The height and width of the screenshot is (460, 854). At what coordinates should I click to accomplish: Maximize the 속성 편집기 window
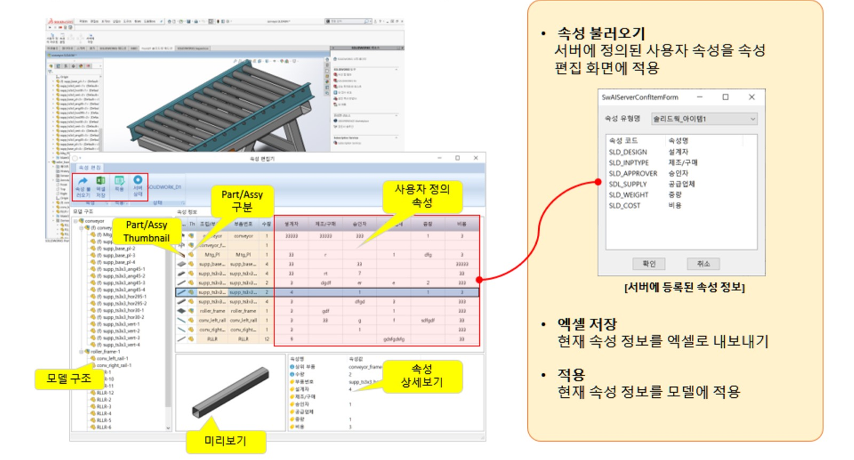(457, 158)
